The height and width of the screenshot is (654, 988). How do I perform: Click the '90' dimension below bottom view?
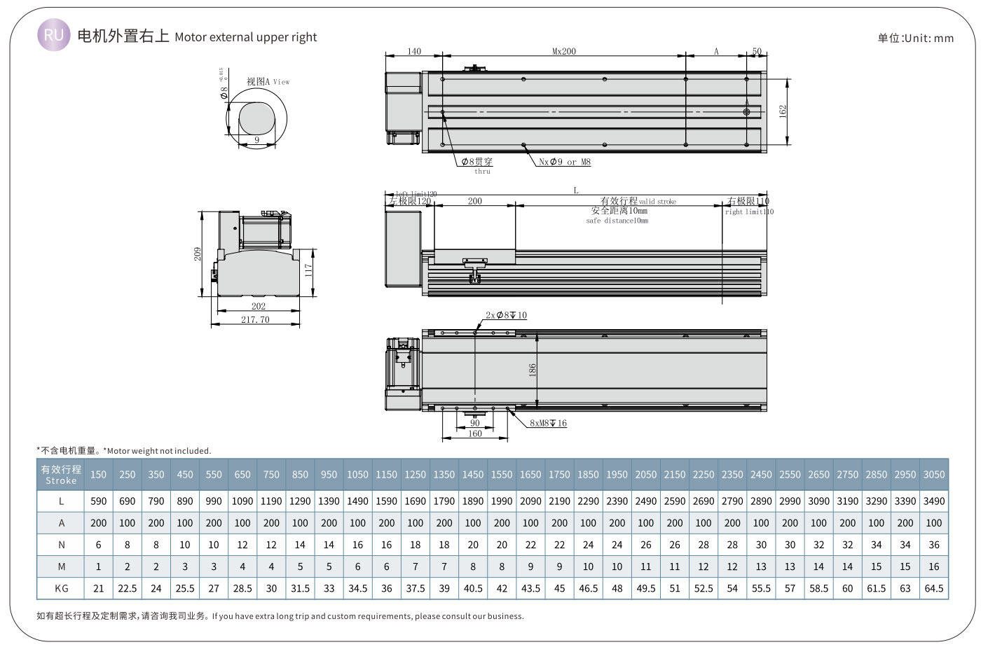coord(474,422)
